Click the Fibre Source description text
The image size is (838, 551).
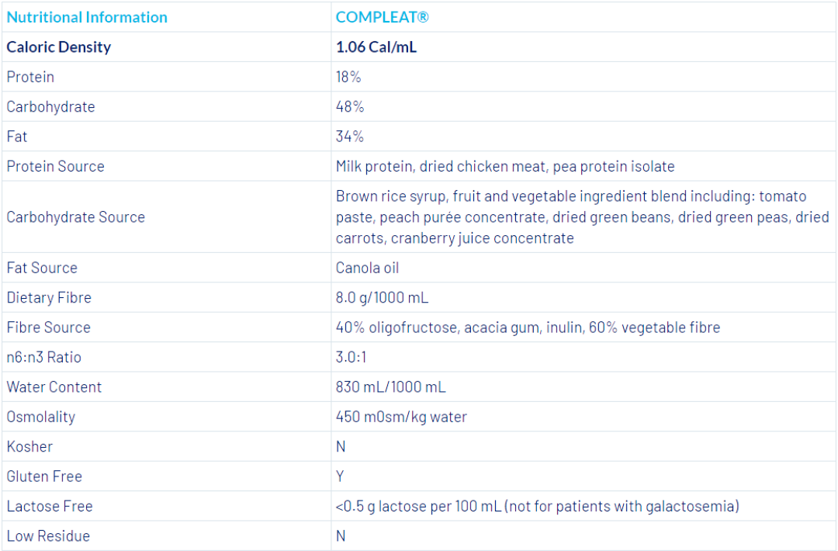[528, 327]
